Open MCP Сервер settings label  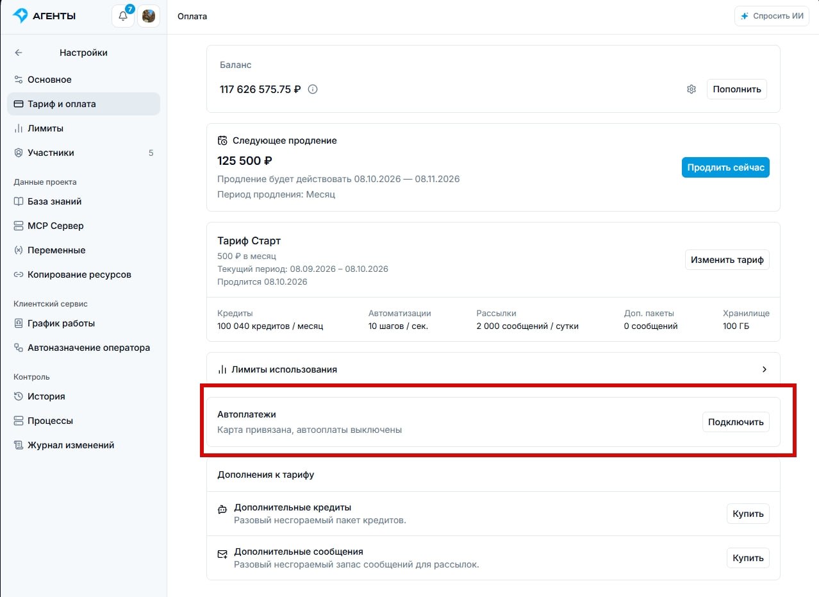tap(56, 226)
